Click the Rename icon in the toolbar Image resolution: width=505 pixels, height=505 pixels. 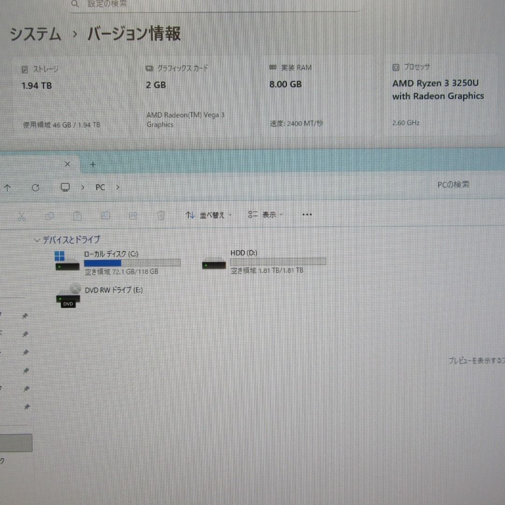click(105, 215)
